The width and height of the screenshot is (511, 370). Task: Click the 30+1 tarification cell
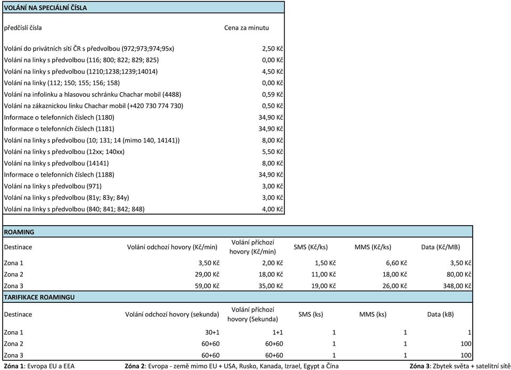pyautogui.click(x=212, y=333)
